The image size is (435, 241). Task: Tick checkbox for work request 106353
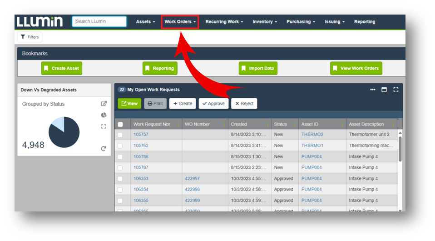120,179
